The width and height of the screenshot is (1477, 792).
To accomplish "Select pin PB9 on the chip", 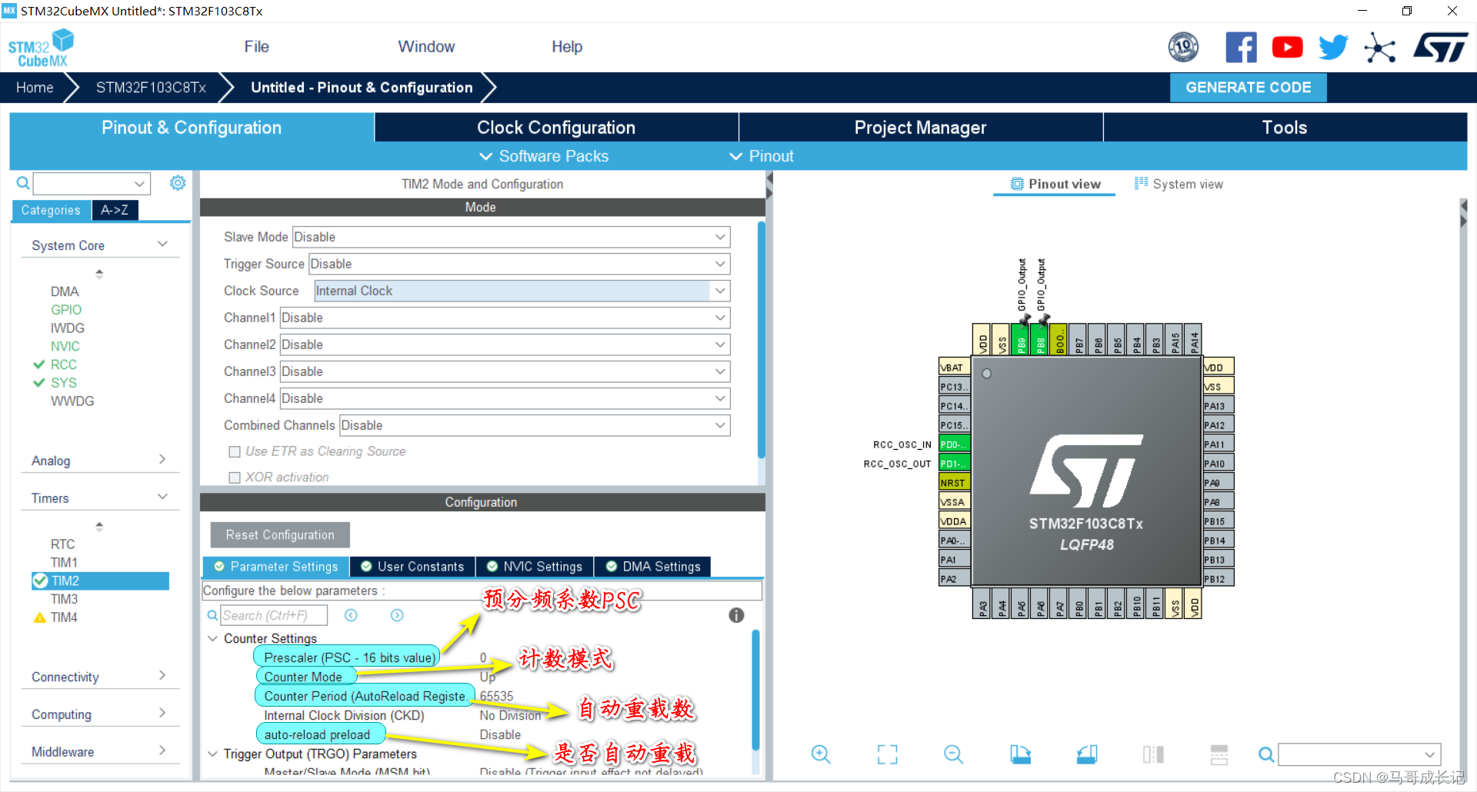I will (1021, 339).
